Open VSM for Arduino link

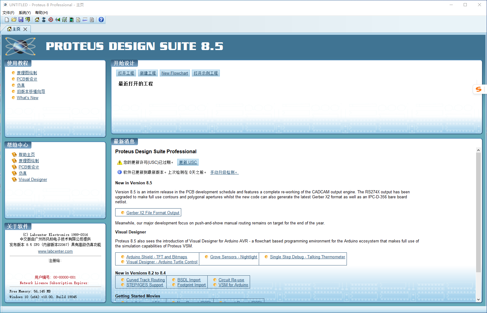(233, 285)
